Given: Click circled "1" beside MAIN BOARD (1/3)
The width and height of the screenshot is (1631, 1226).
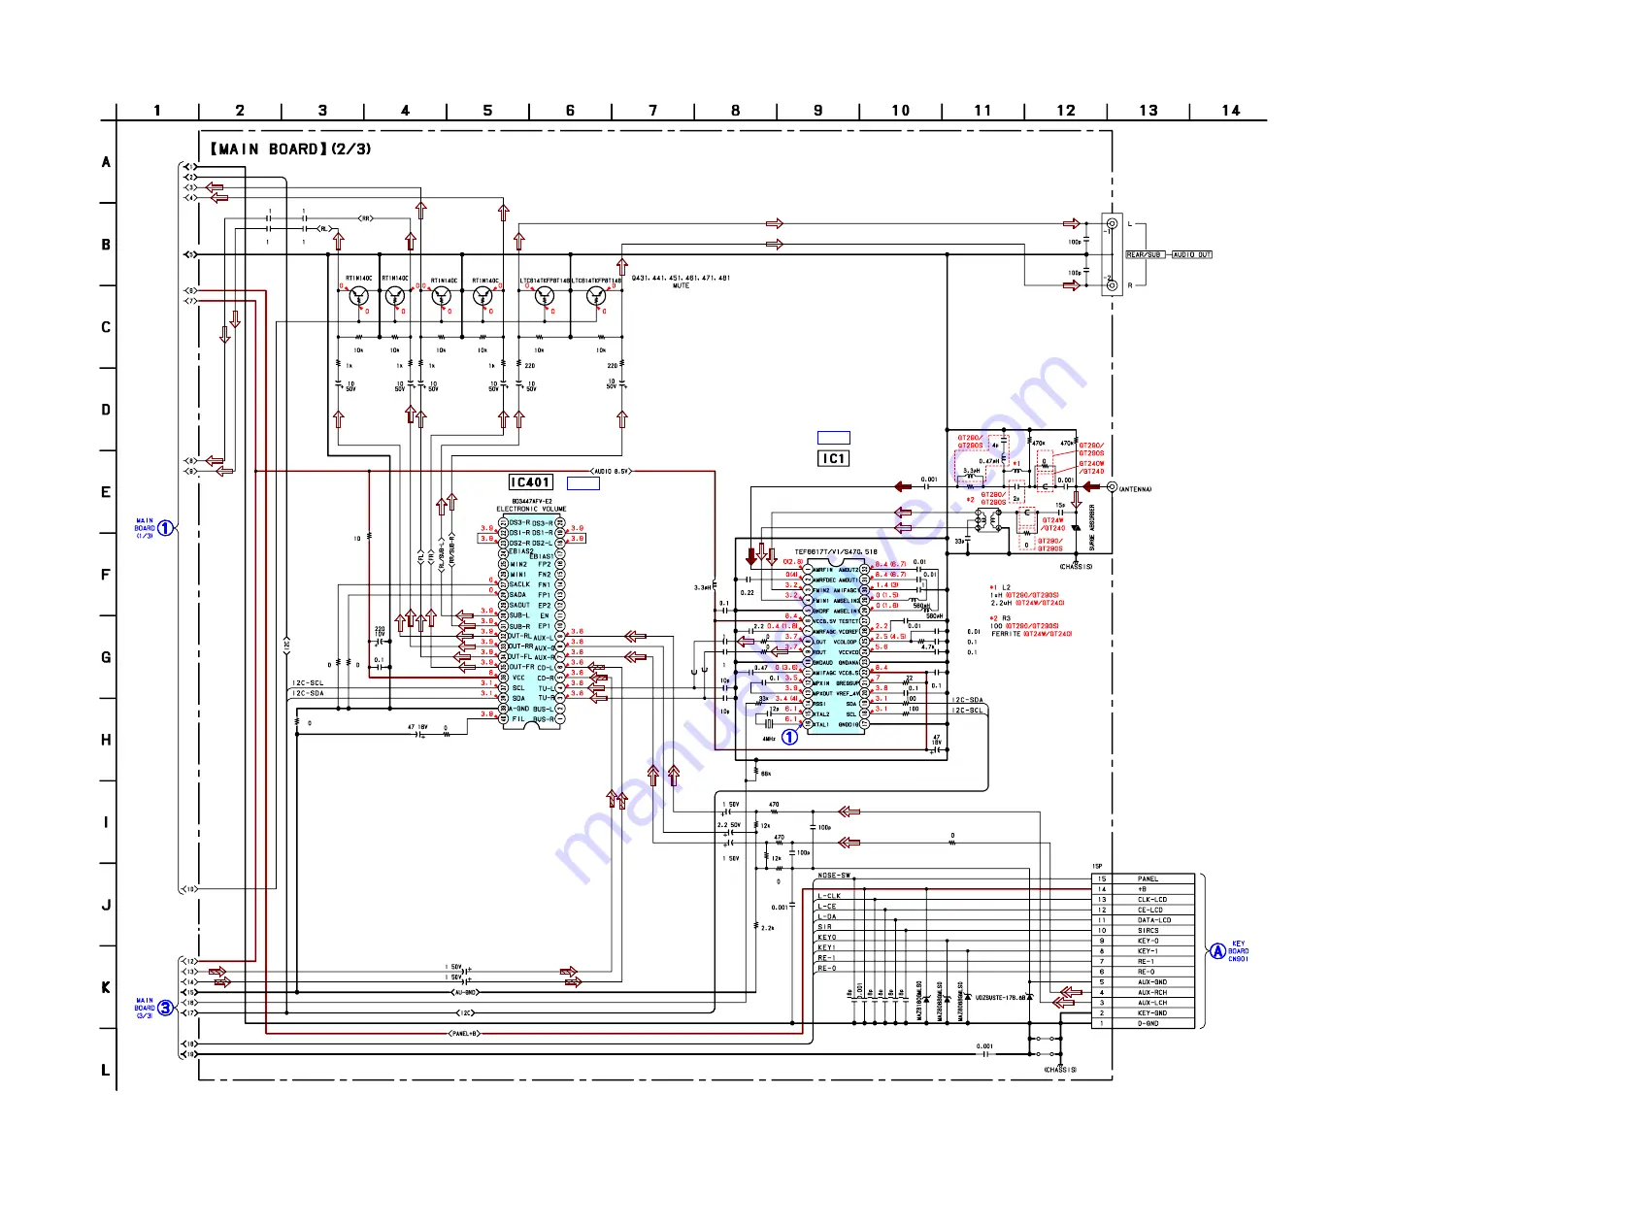Looking at the screenshot, I should tap(166, 528).
